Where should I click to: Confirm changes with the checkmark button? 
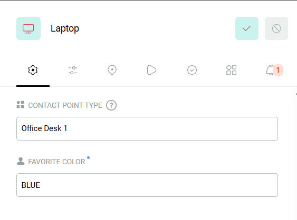pyautogui.click(x=247, y=28)
